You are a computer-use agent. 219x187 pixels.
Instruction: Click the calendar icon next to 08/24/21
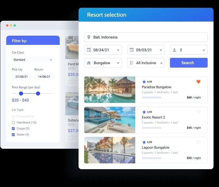coord(89,50)
